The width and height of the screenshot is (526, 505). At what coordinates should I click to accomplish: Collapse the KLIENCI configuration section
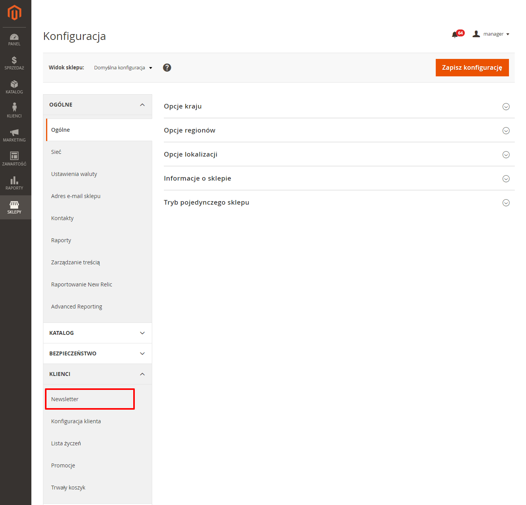tap(98, 374)
